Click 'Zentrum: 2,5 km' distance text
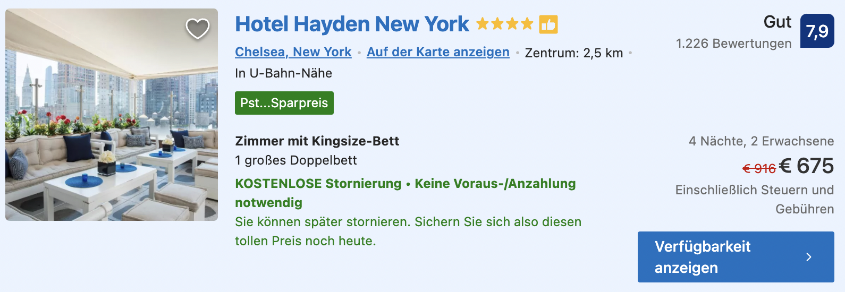Viewport: 845px width, 292px height. click(x=574, y=53)
